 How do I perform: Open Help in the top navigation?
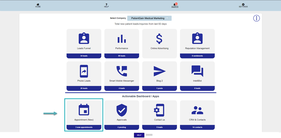[106, 5]
